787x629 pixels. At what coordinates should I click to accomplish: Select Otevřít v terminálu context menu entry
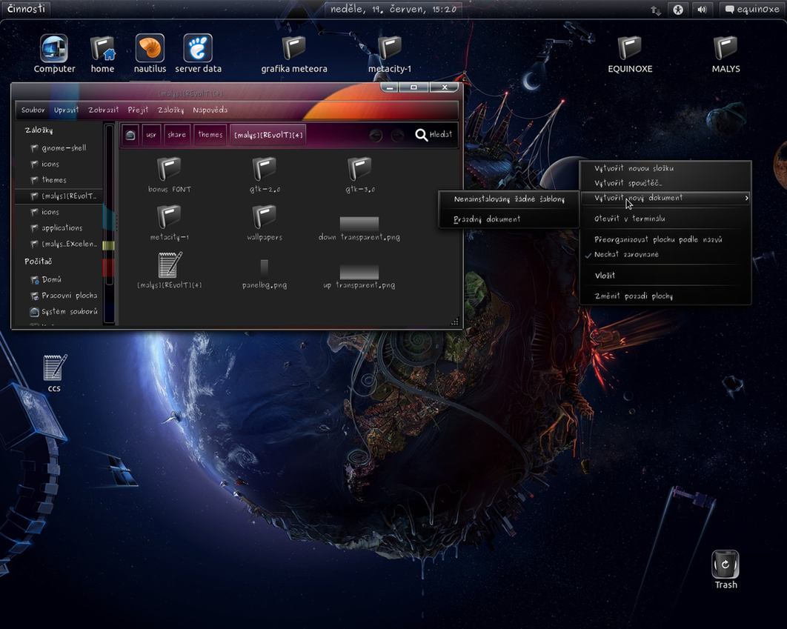coord(629,219)
